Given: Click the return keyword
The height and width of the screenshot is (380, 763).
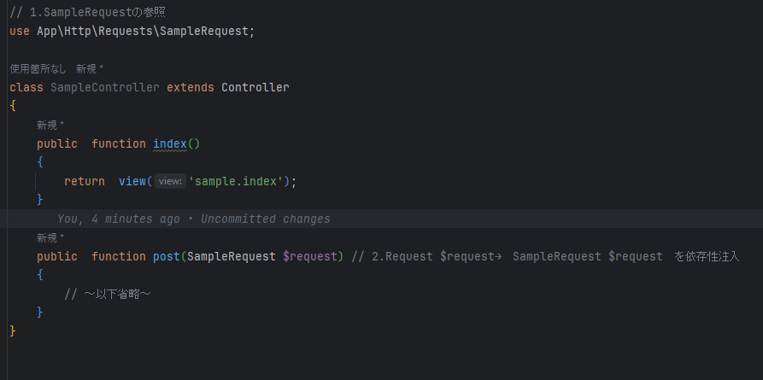Looking at the screenshot, I should [x=85, y=181].
